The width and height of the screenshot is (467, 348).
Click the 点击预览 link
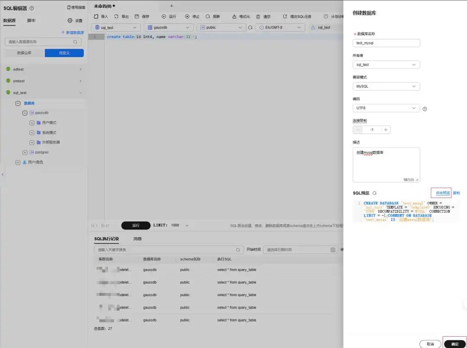pyautogui.click(x=443, y=193)
